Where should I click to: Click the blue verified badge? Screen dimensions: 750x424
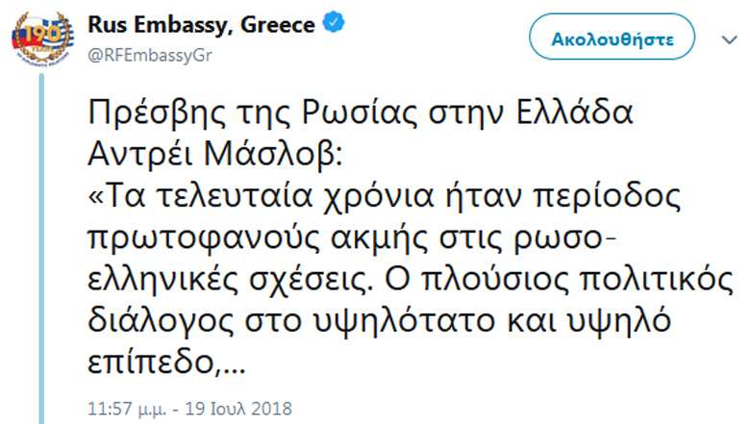334,22
